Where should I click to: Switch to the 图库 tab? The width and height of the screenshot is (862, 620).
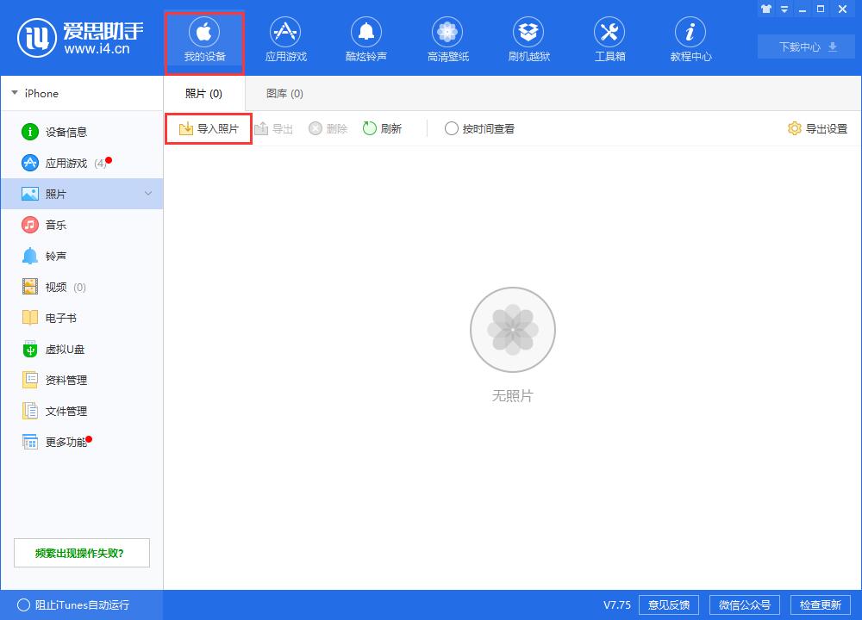point(284,93)
